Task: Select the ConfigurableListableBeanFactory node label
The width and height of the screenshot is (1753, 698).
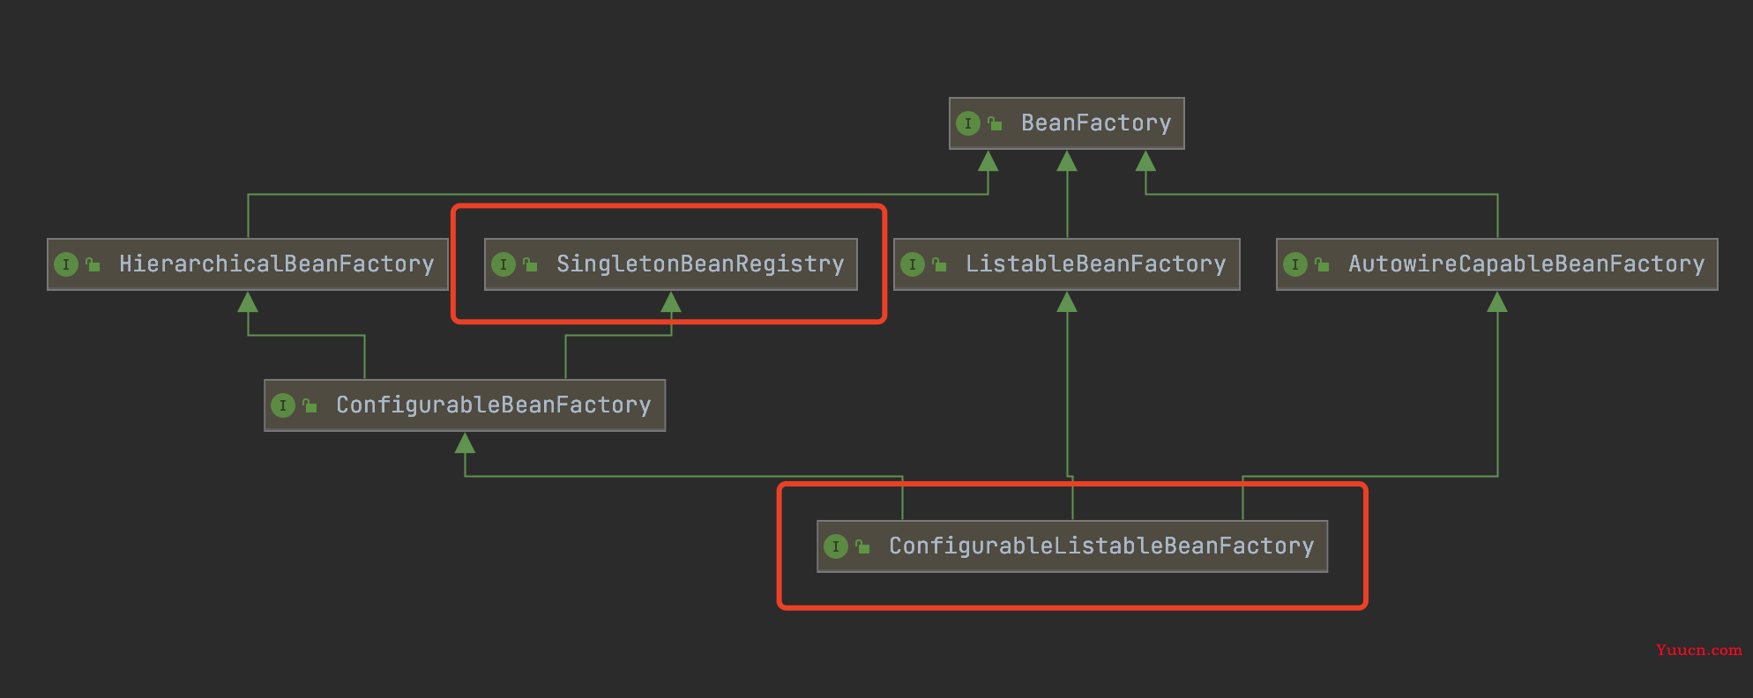Action: click(x=1101, y=546)
